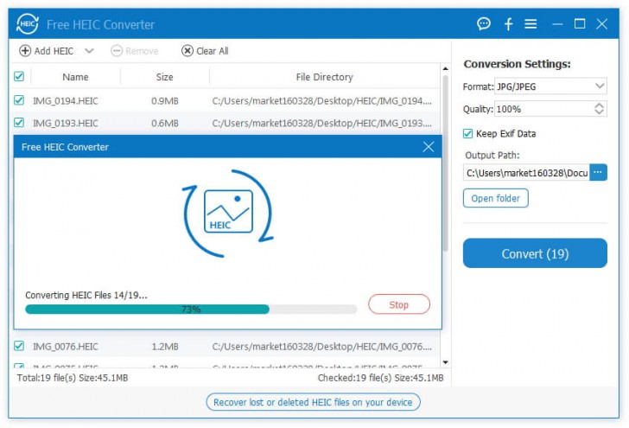
Task: Click the Conversion Settings heading
Action: click(517, 64)
